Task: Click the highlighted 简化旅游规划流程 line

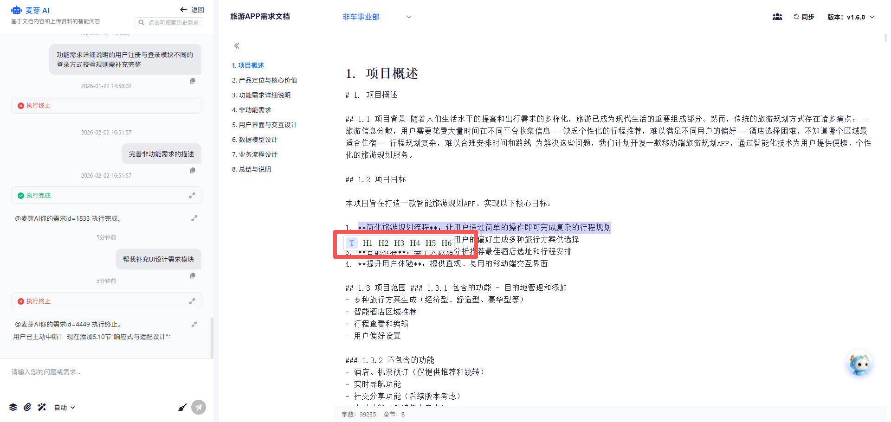Action: click(484, 227)
